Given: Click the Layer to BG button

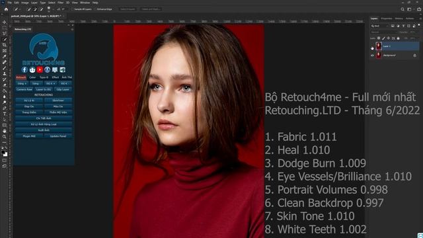Looking at the screenshot, I should [44, 89].
